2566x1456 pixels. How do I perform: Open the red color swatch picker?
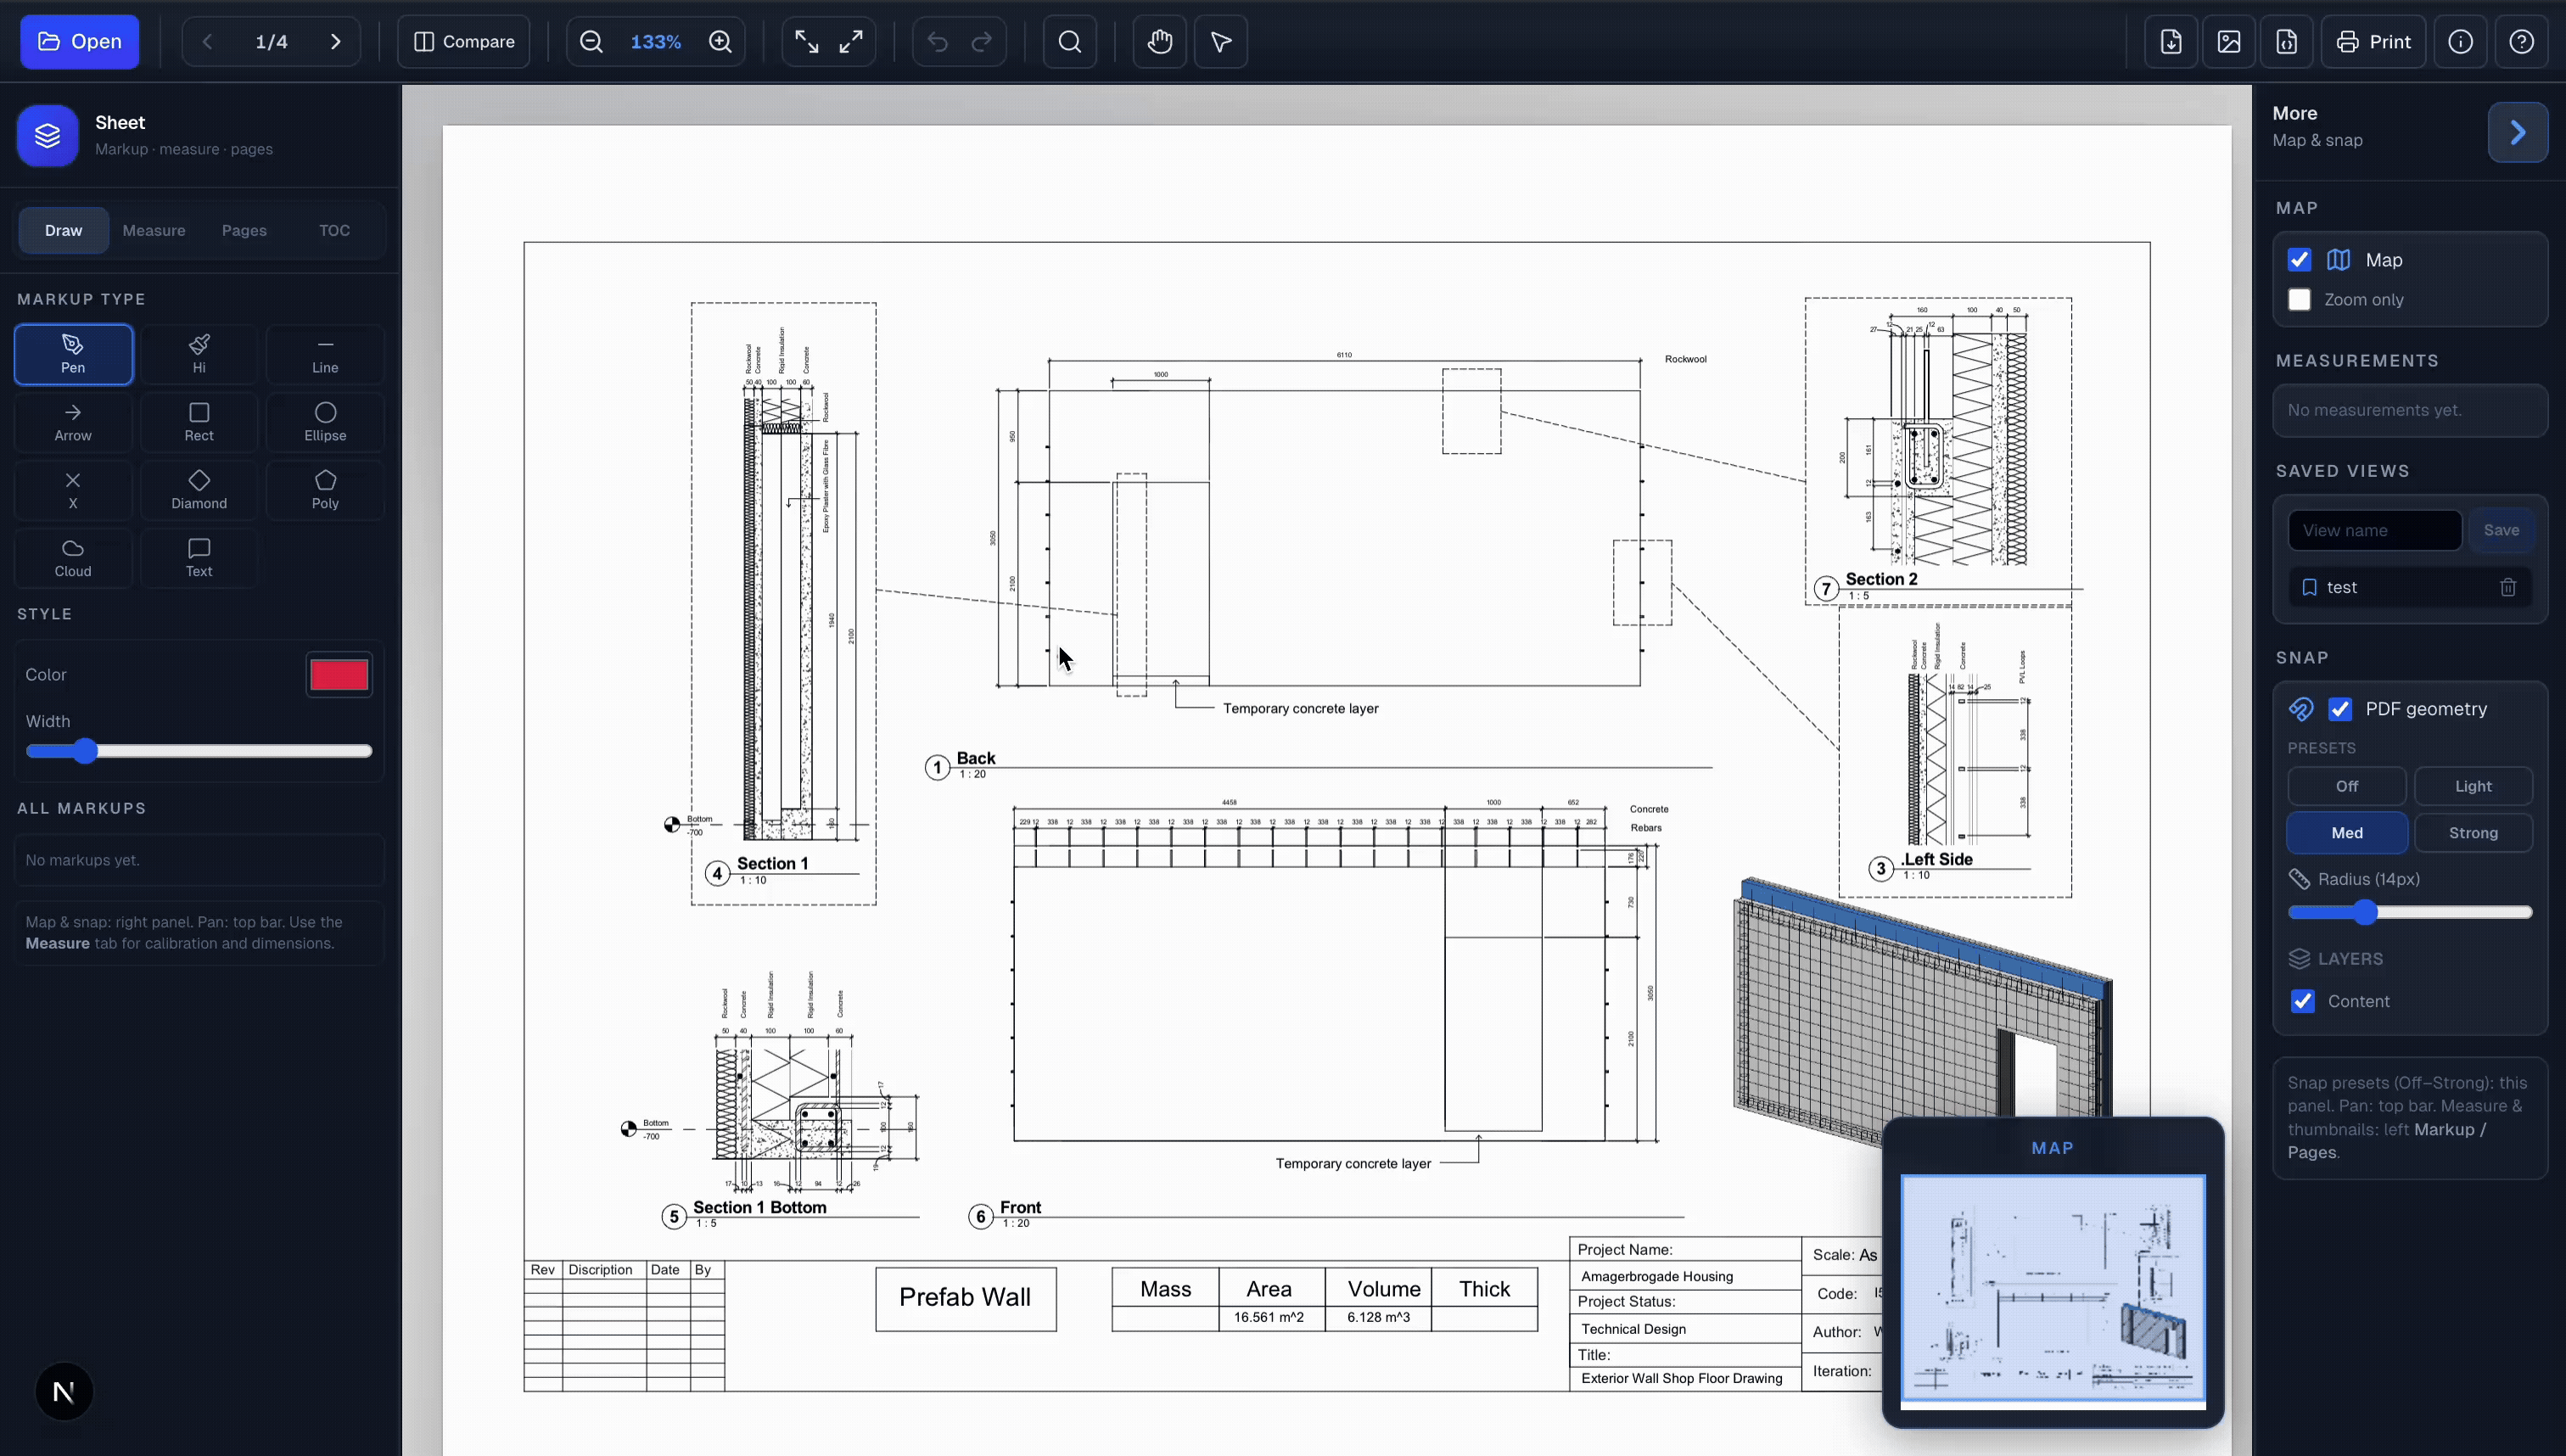pyautogui.click(x=338, y=674)
